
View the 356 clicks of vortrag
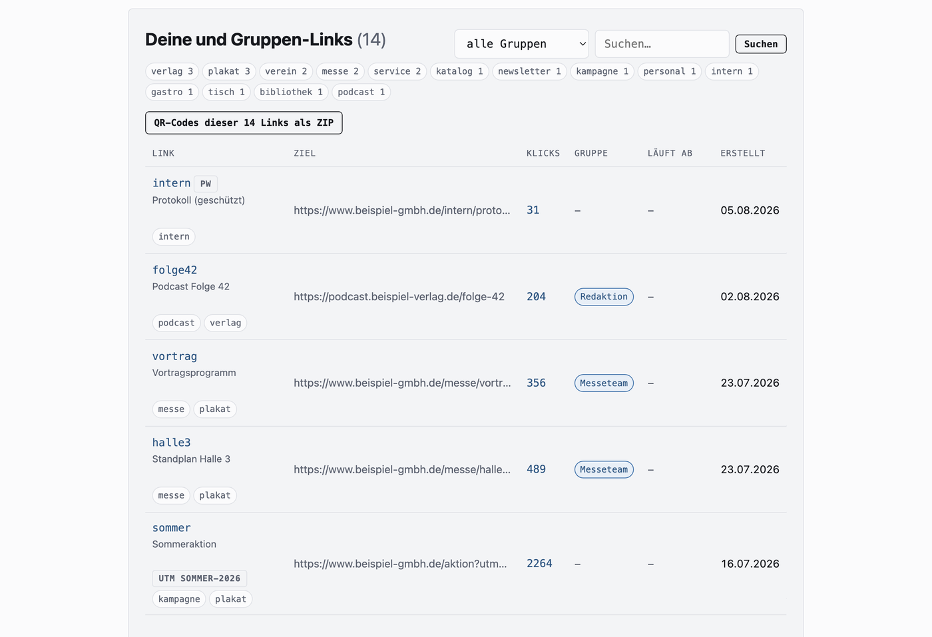click(536, 383)
